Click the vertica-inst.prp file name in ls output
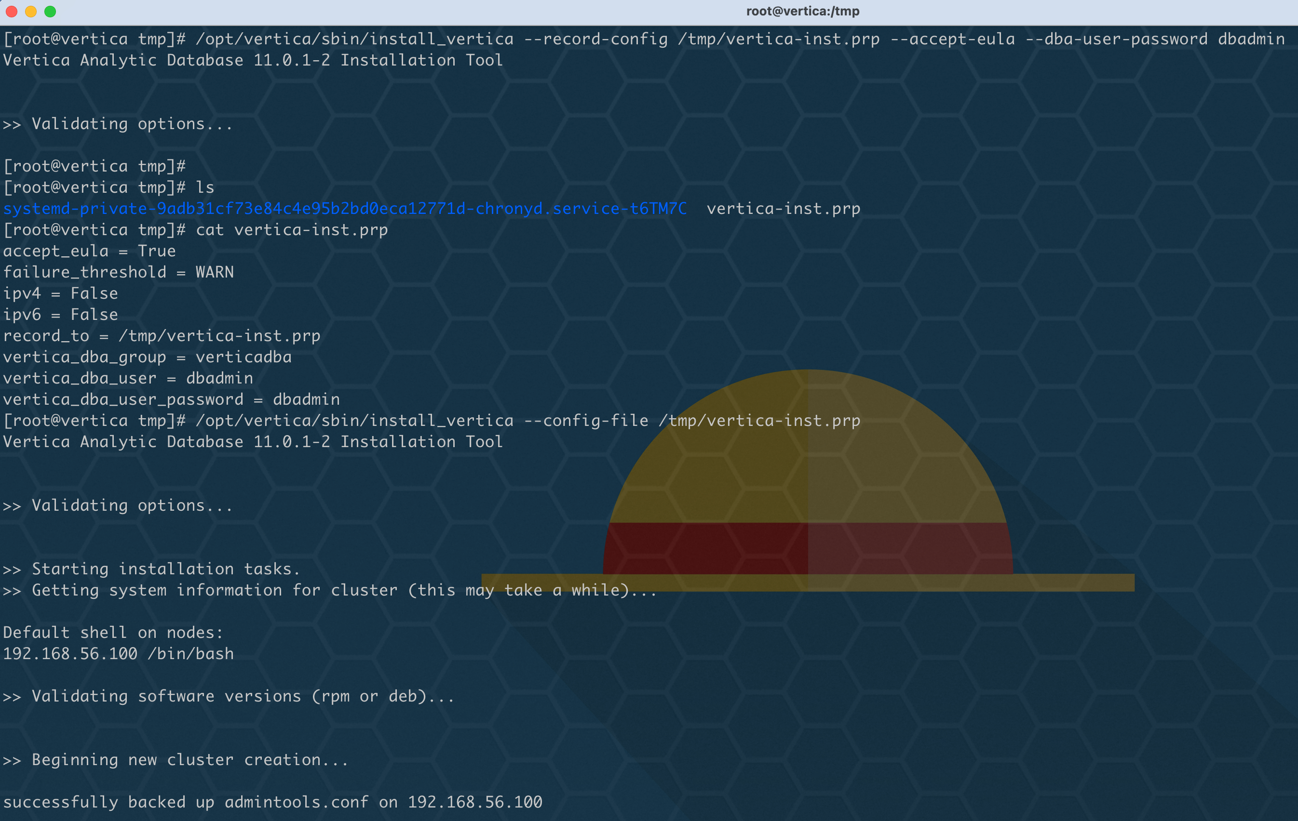Image resolution: width=1298 pixels, height=821 pixels. tap(783, 209)
